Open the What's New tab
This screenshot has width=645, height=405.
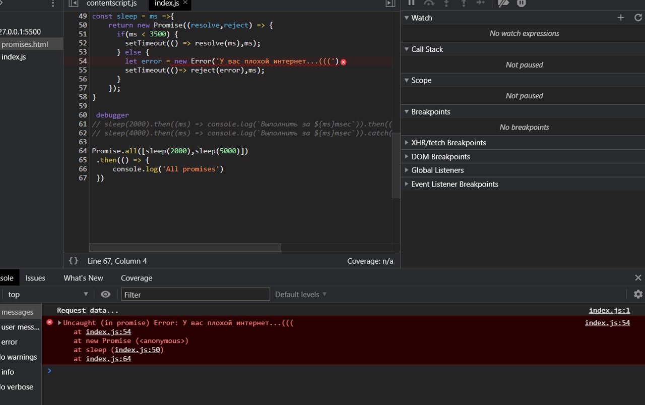tap(83, 278)
